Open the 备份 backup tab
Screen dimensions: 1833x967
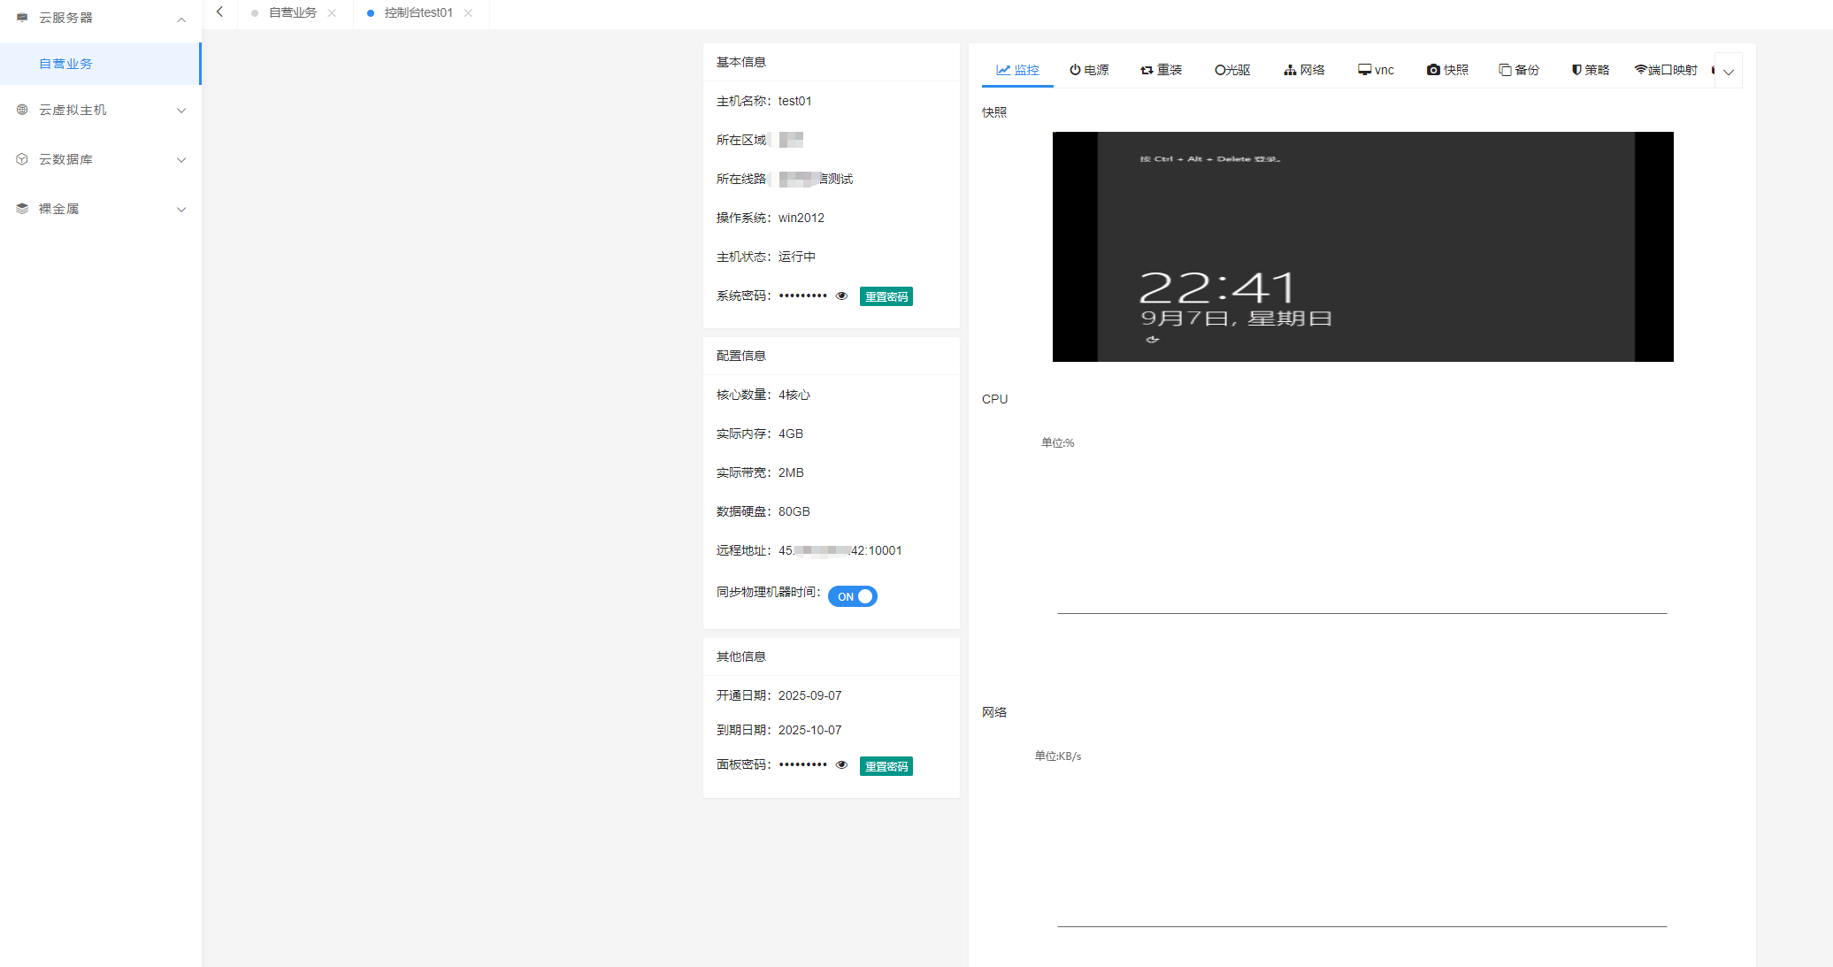(x=1519, y=70)
